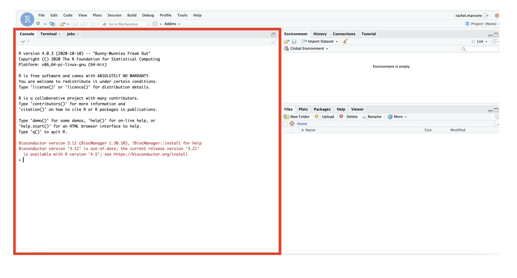The image size is (517, 278).
Task: Click the New File icon in toolbar
Action: coord(38,24)
